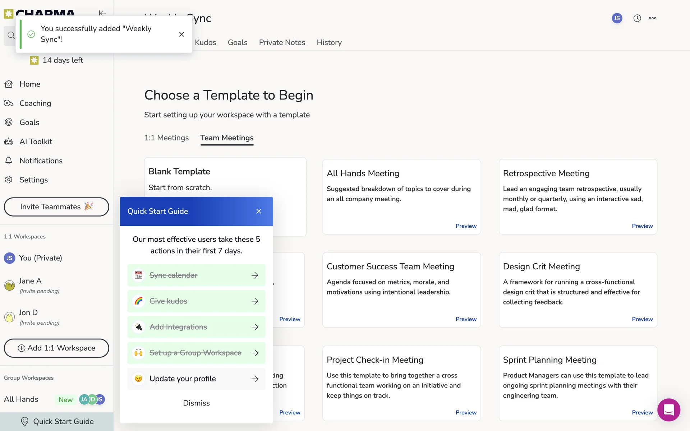This screenshot has width=690, height=431.
Task: Open the chat support bubble icon
Action: (x=668, y=409)
